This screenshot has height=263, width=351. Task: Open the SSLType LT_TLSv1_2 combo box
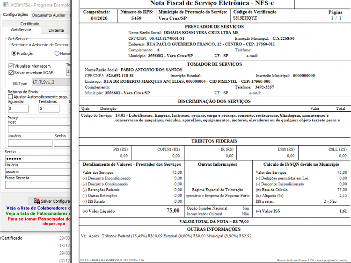click(51, 82)
